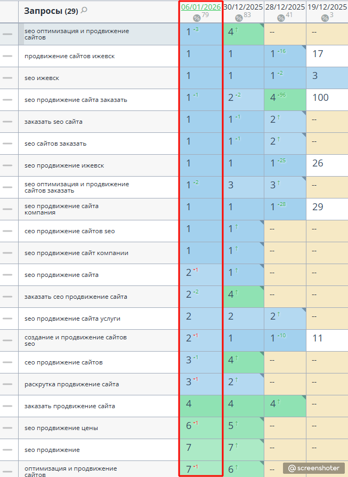
Task: Click the search magnifier next to Запросы
Action: [x=84, y=10]
